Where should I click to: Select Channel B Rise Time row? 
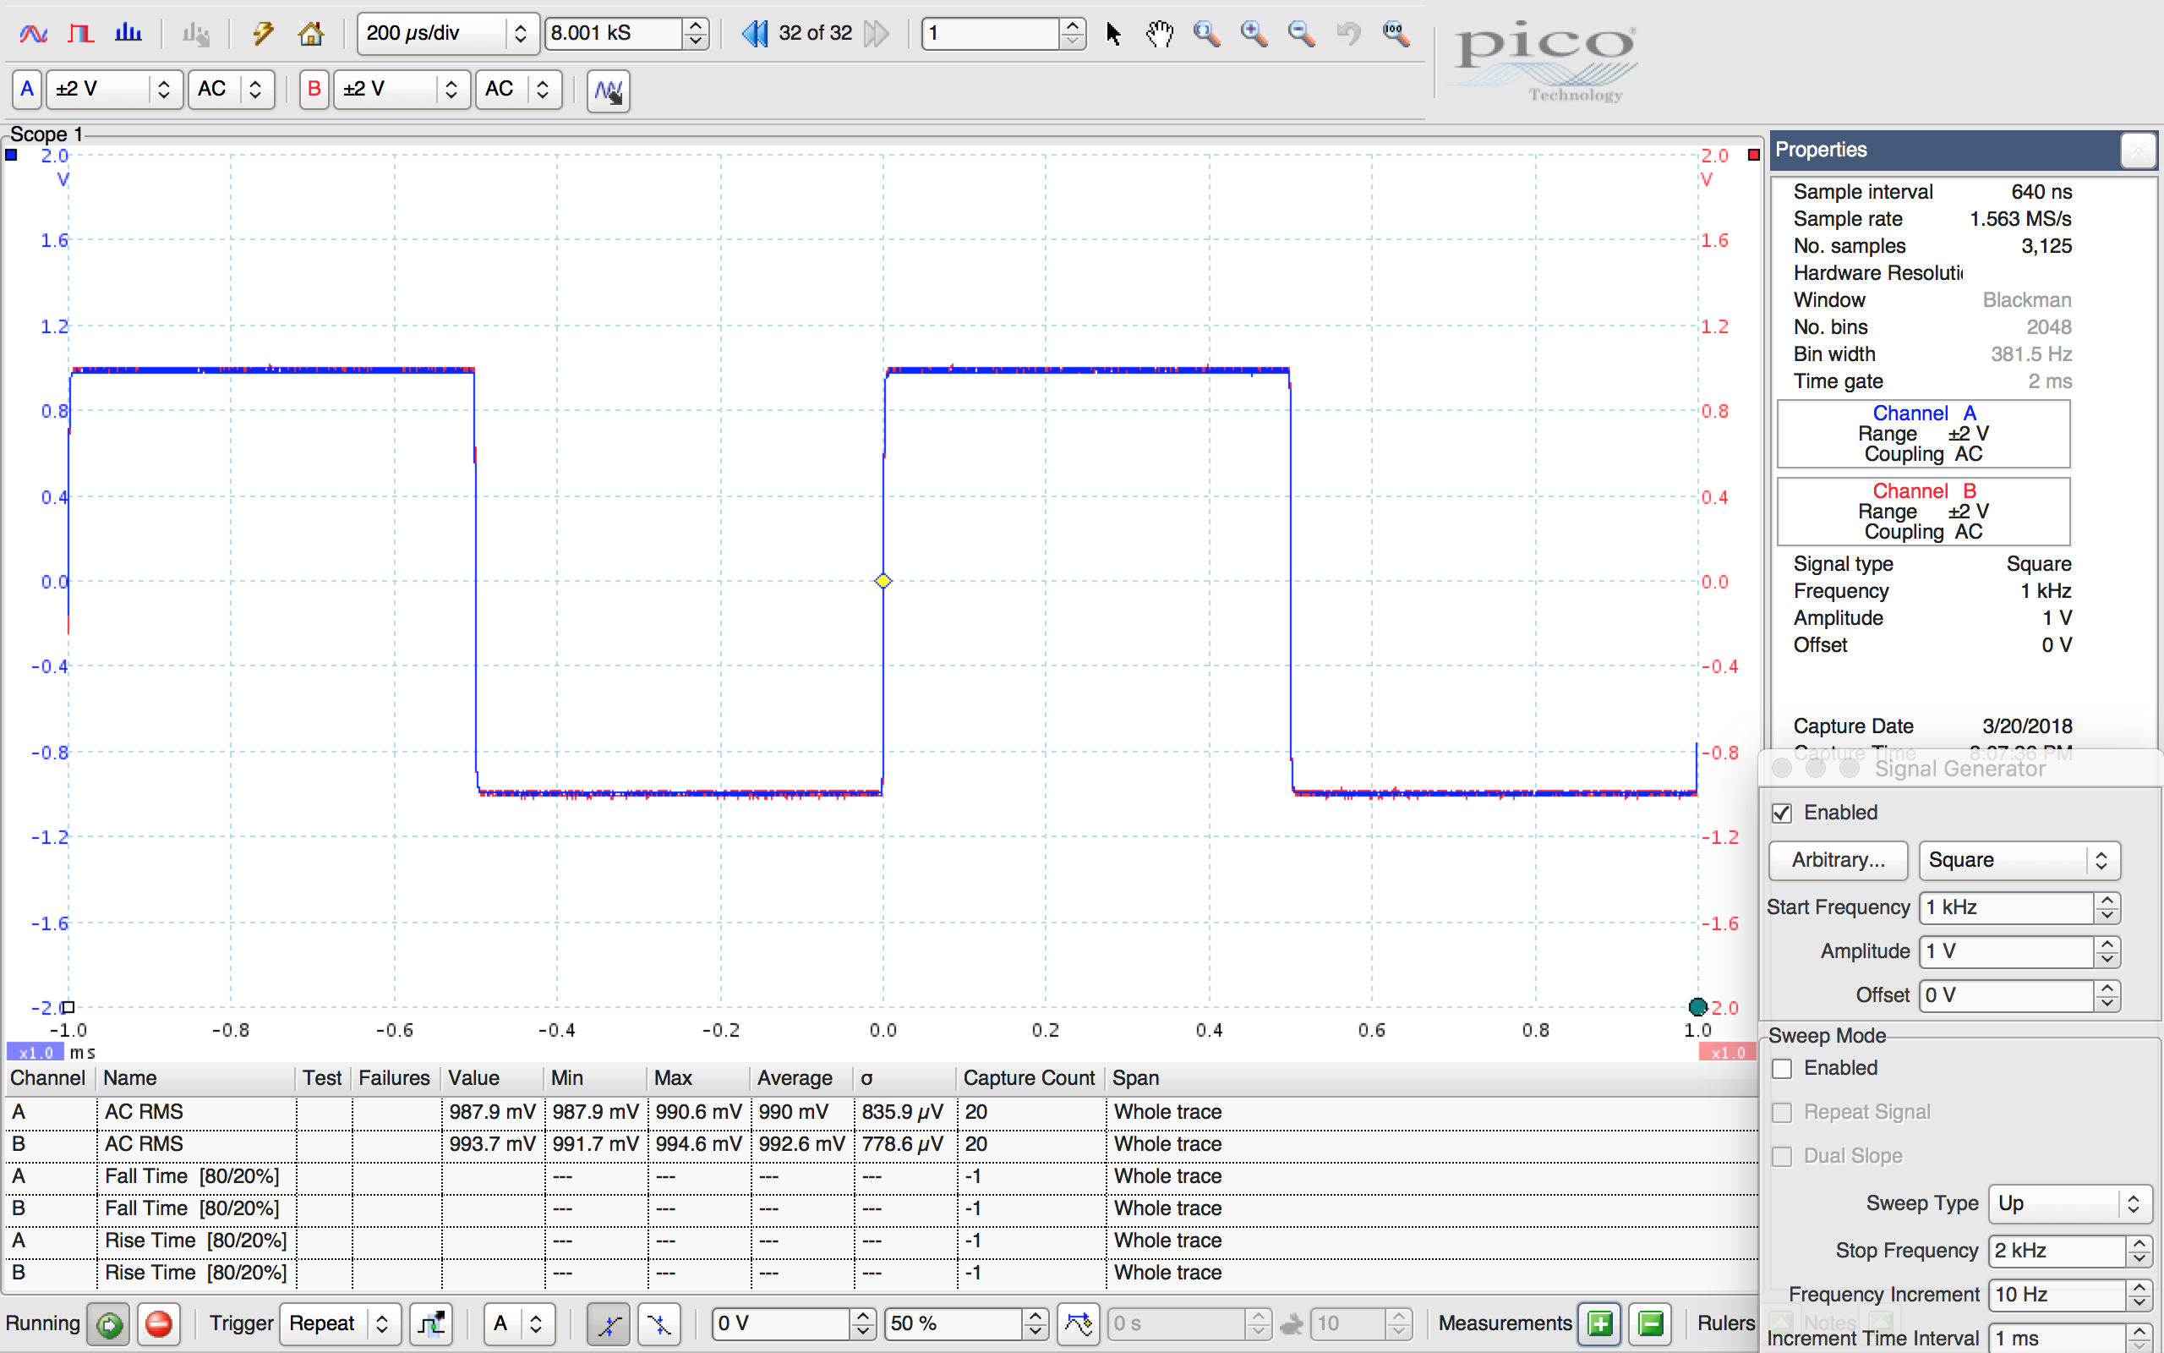[881, 1274]
